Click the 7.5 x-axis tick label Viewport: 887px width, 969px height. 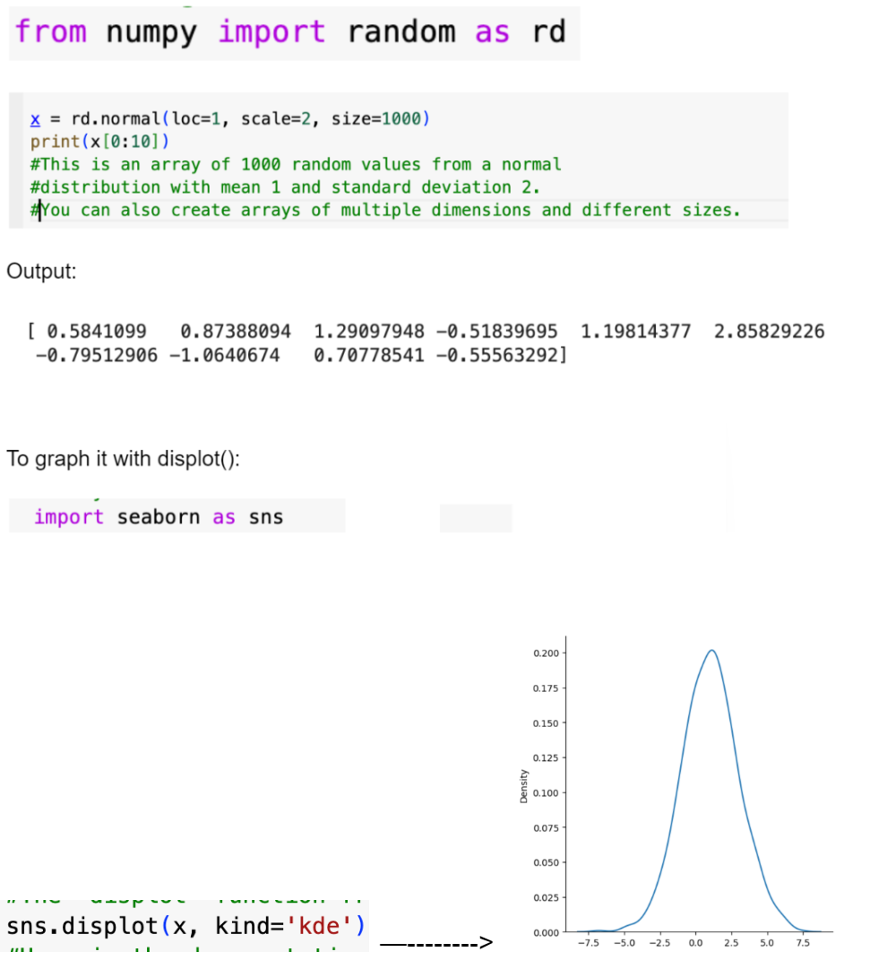tap(803, 943)
